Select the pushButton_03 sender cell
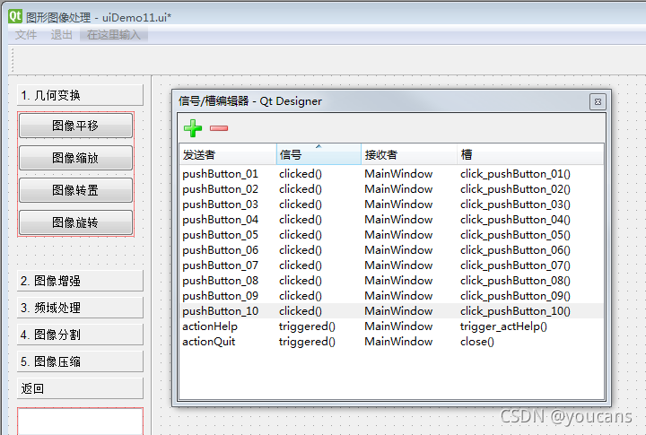This screenshot has height=435, width=646. coord(221,204)
